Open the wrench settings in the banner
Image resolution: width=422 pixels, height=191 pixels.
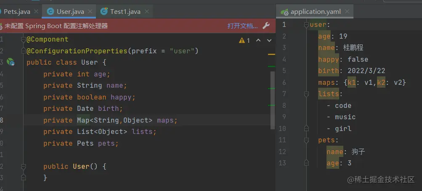point(266,26)
